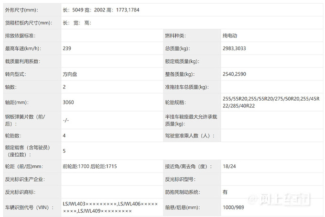Screen dimensions: 325x217
Task: Select tire spec value 255/55R20
Action: [271, 103]
